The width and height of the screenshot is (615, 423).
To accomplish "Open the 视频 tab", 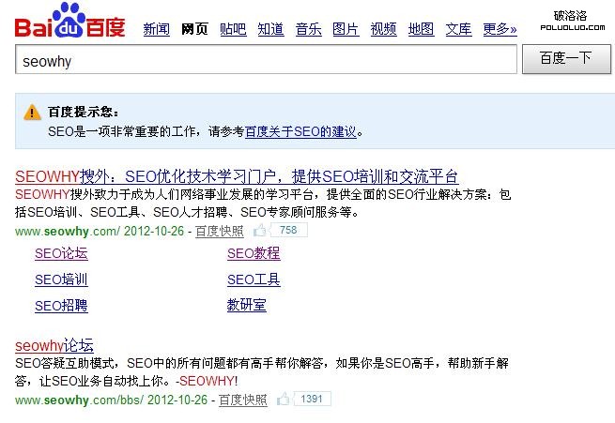I will click(x=383, y=29).
